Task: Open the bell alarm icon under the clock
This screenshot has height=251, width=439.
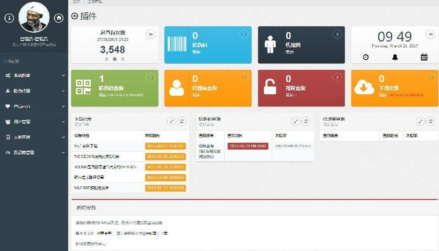Action: 395,57
